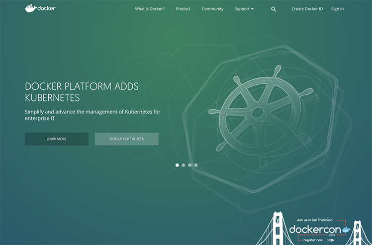Select the fourth carousel slide dot
Screen dimensions: 372x245
(x=196, y=165)
